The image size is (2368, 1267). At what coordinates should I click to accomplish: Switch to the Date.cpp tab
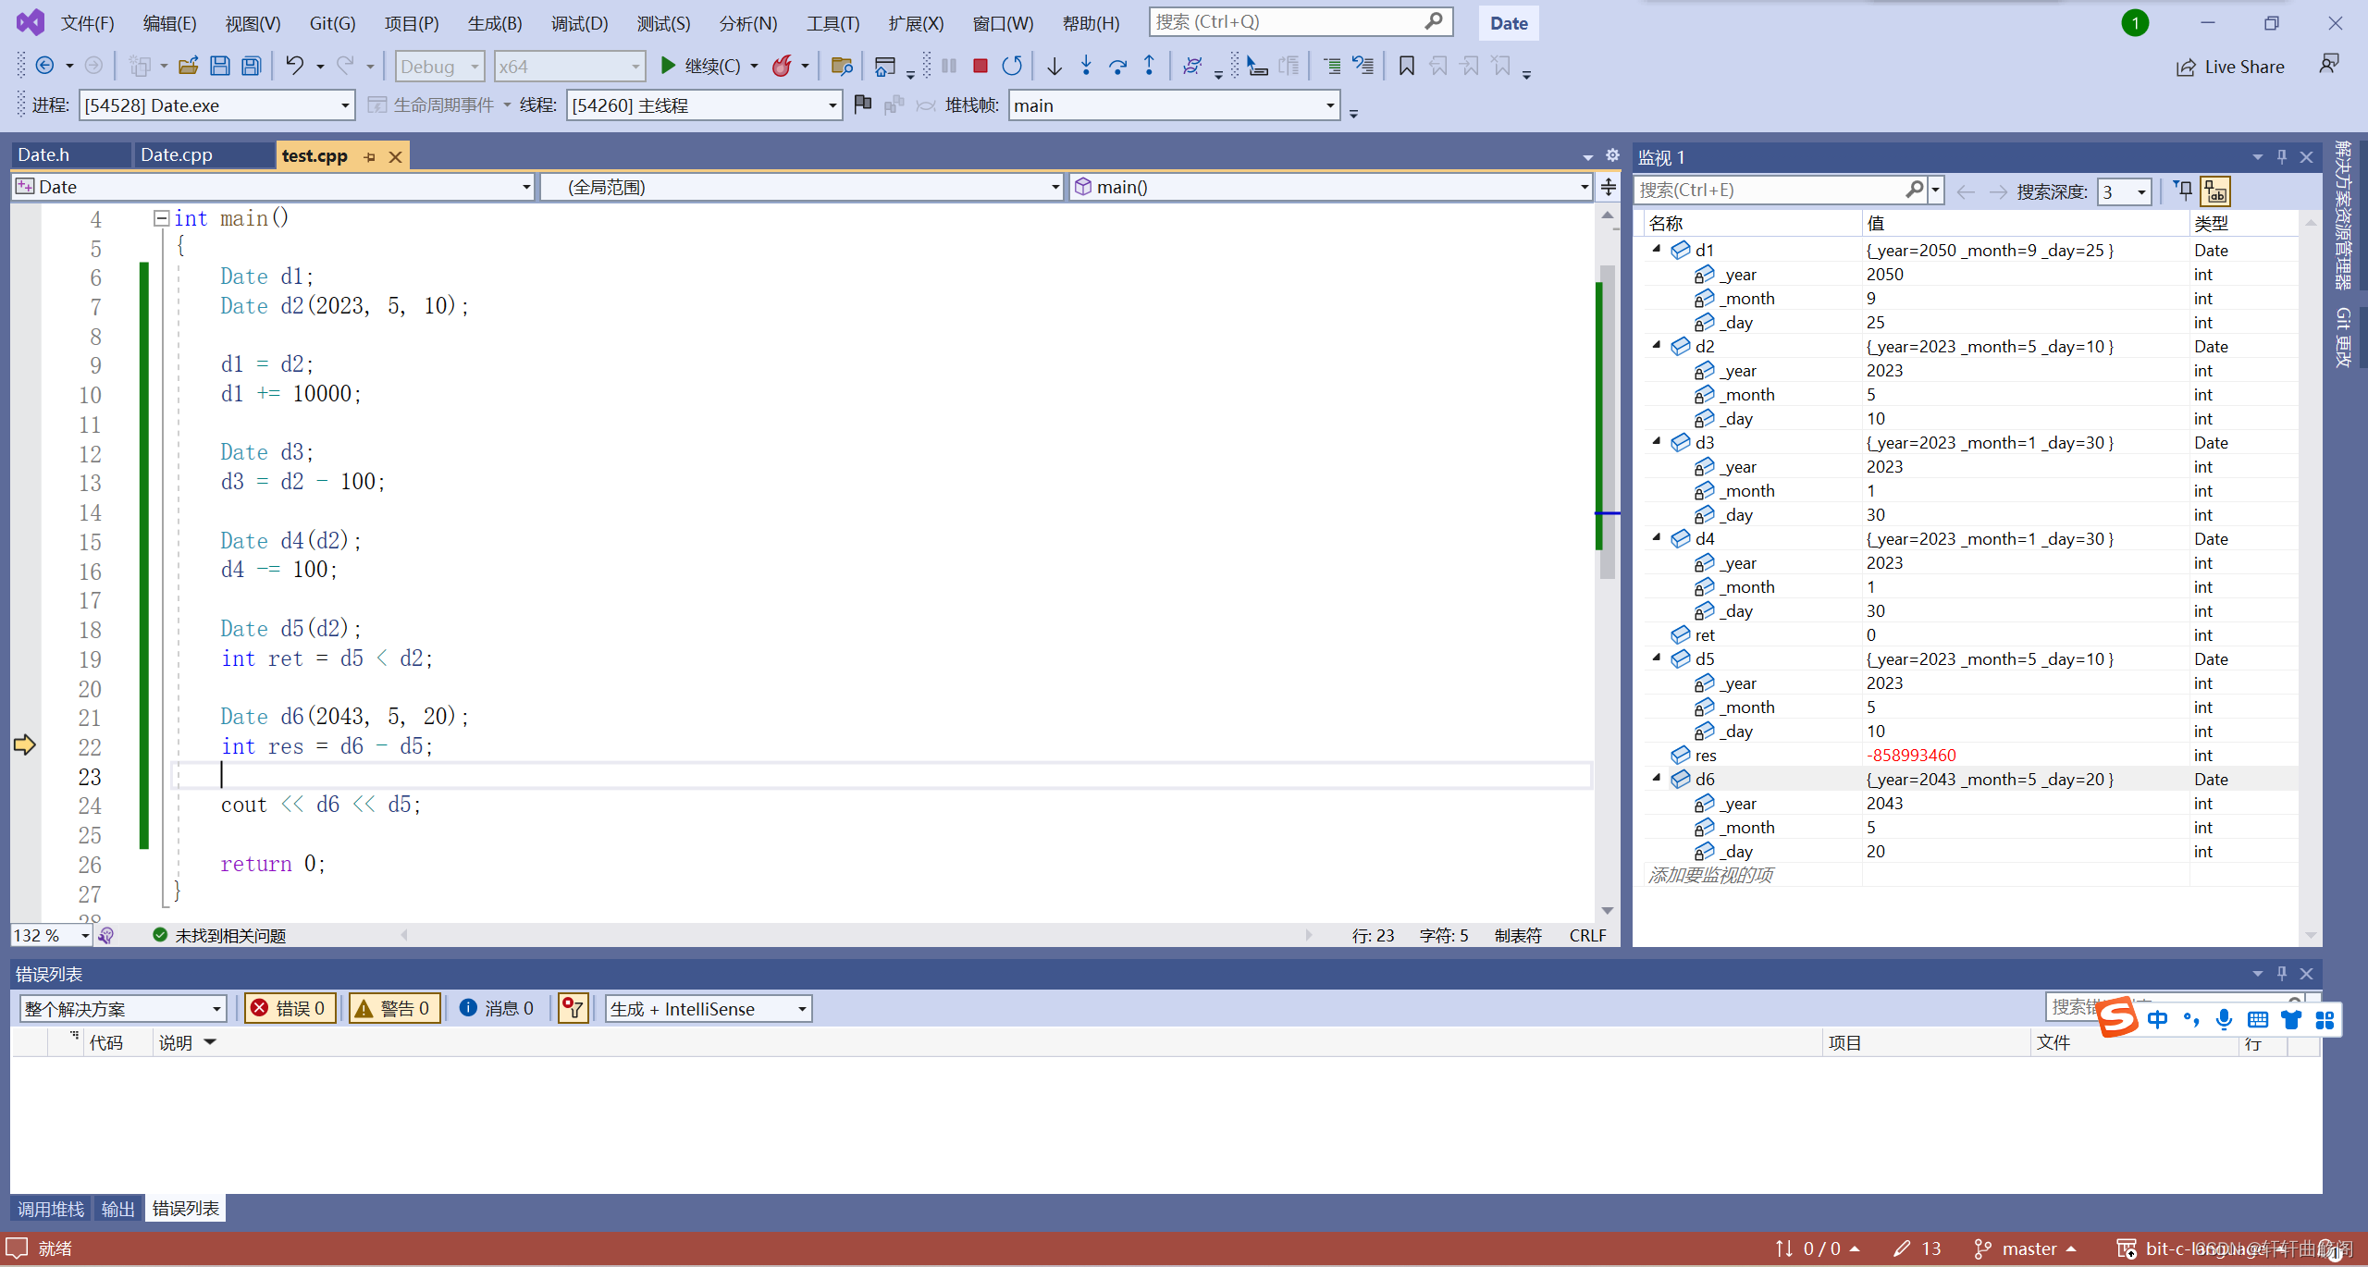pyautogui.click(x=177, y=154)
